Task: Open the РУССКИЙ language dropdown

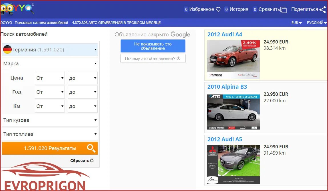Action: point(316,22)
